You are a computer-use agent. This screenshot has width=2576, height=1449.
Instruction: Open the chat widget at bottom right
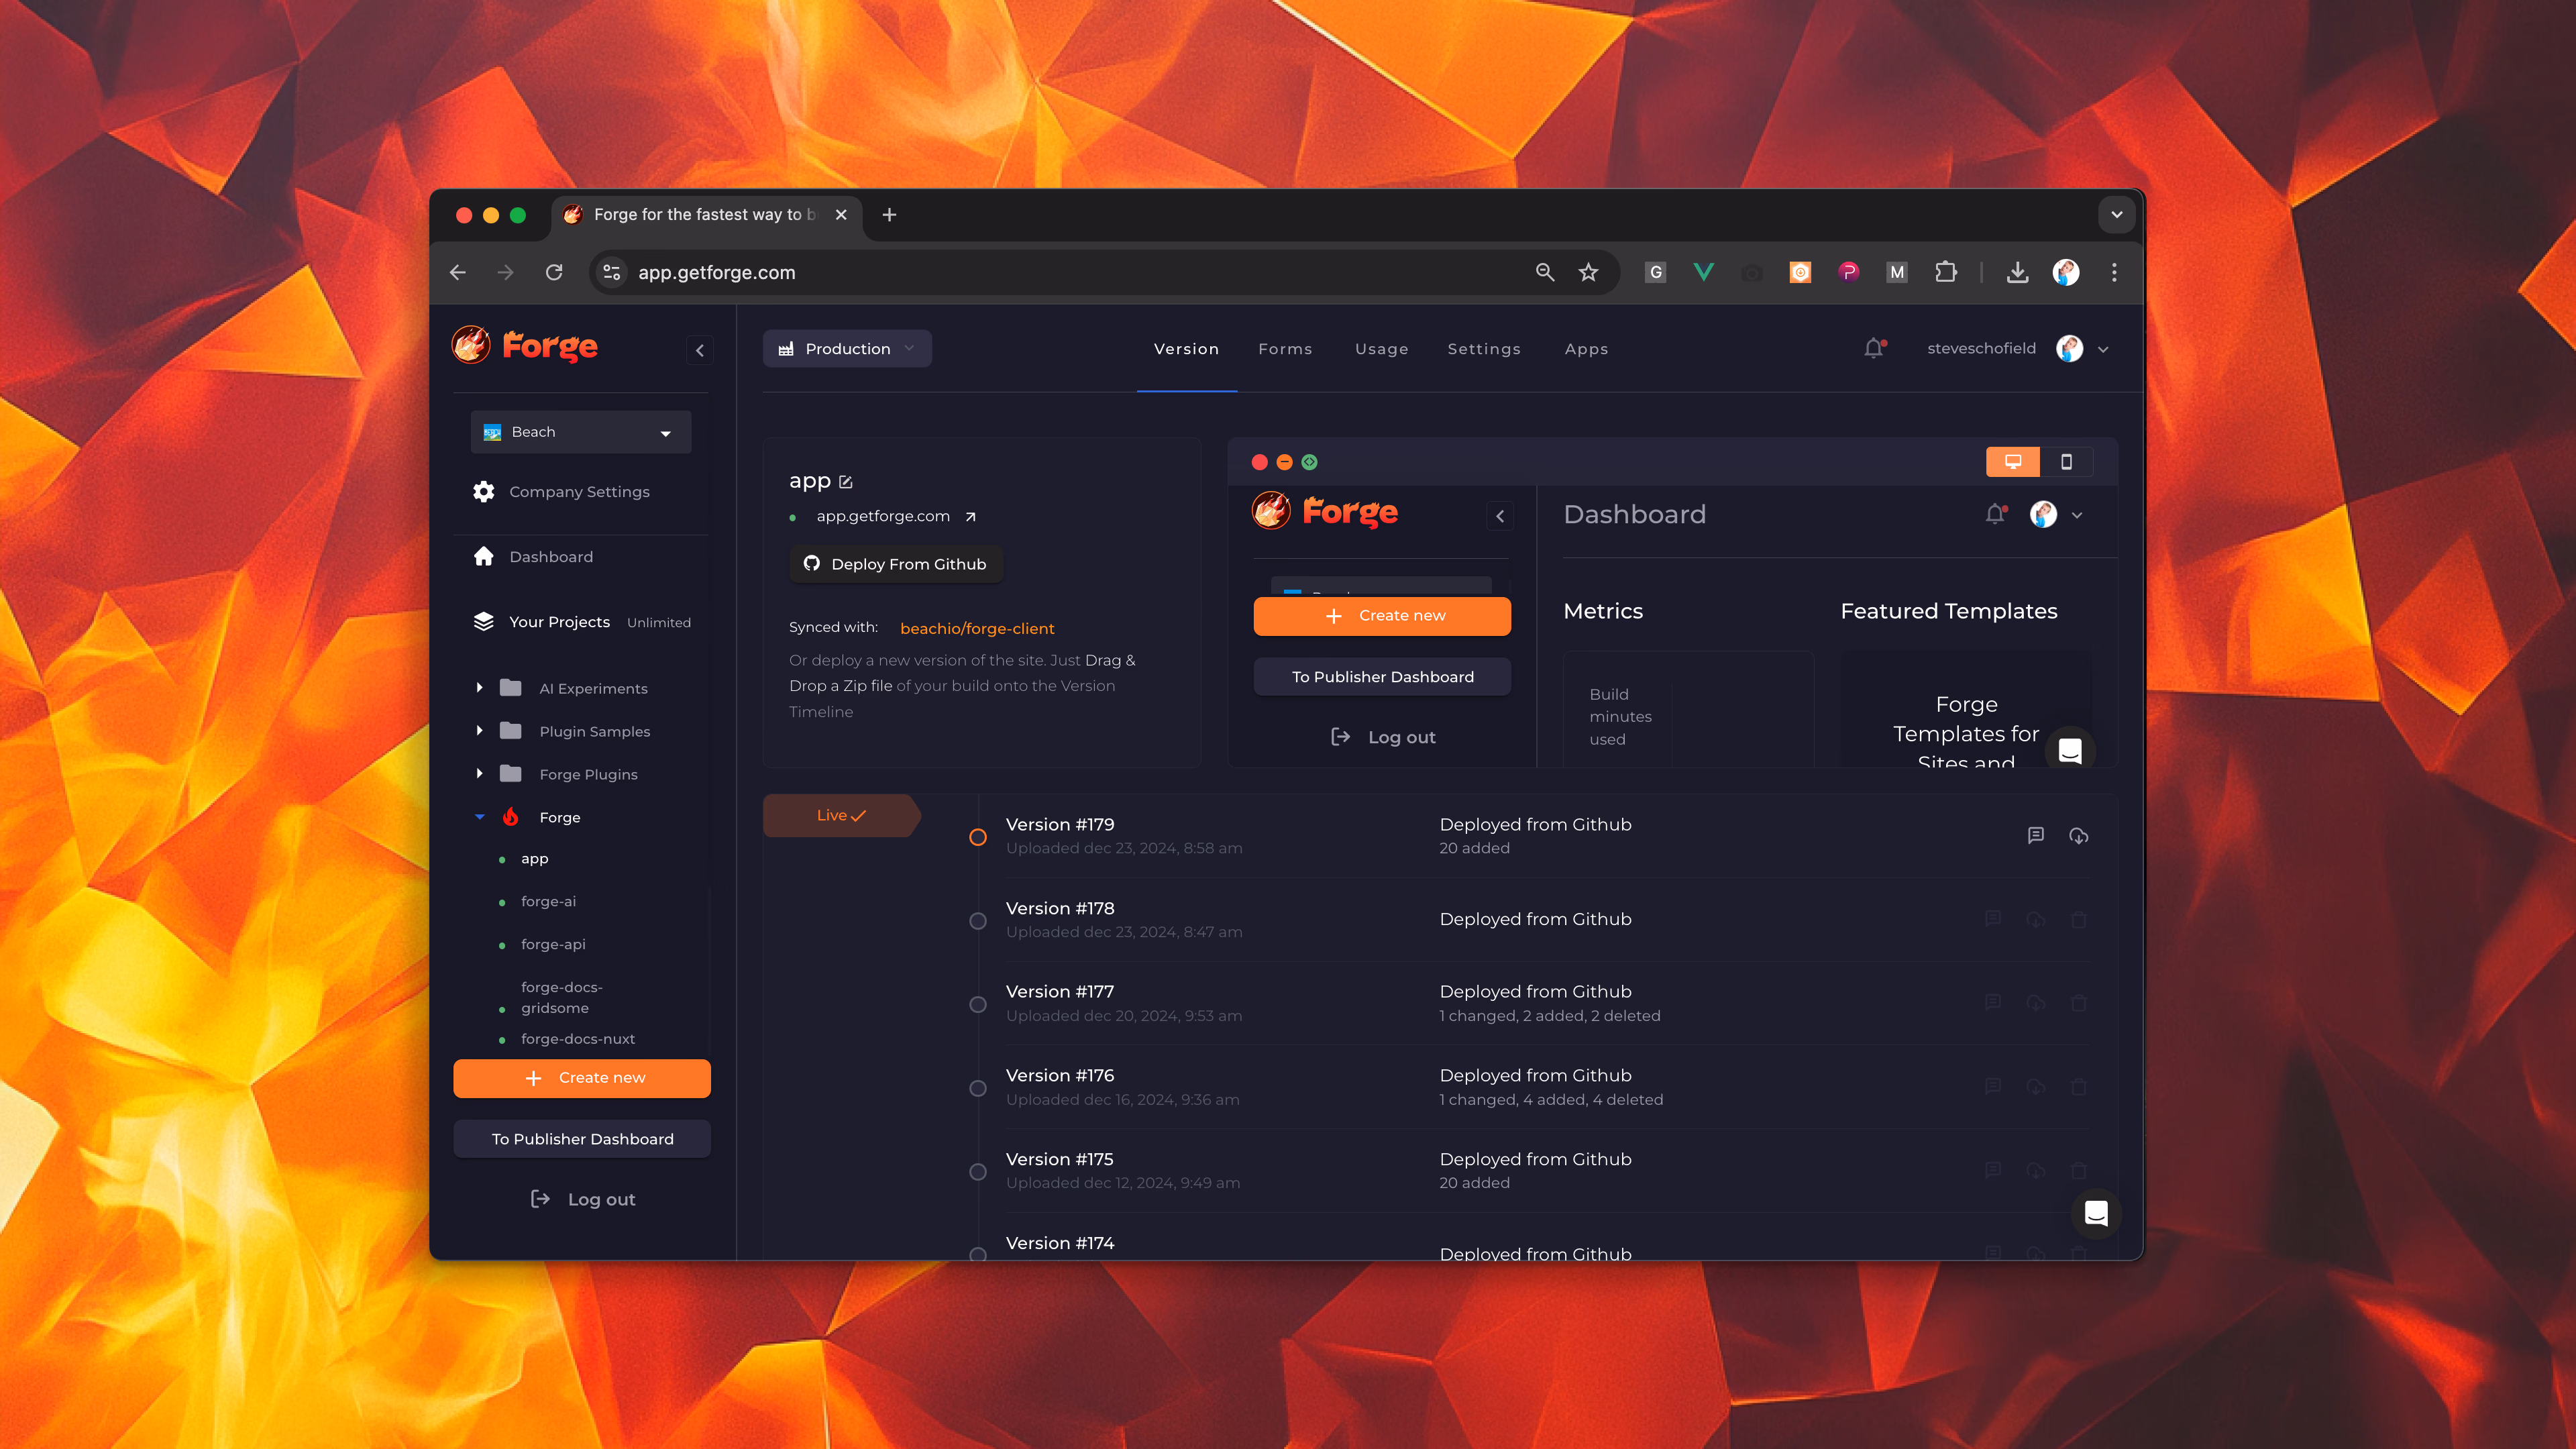click(2096, 1213)
